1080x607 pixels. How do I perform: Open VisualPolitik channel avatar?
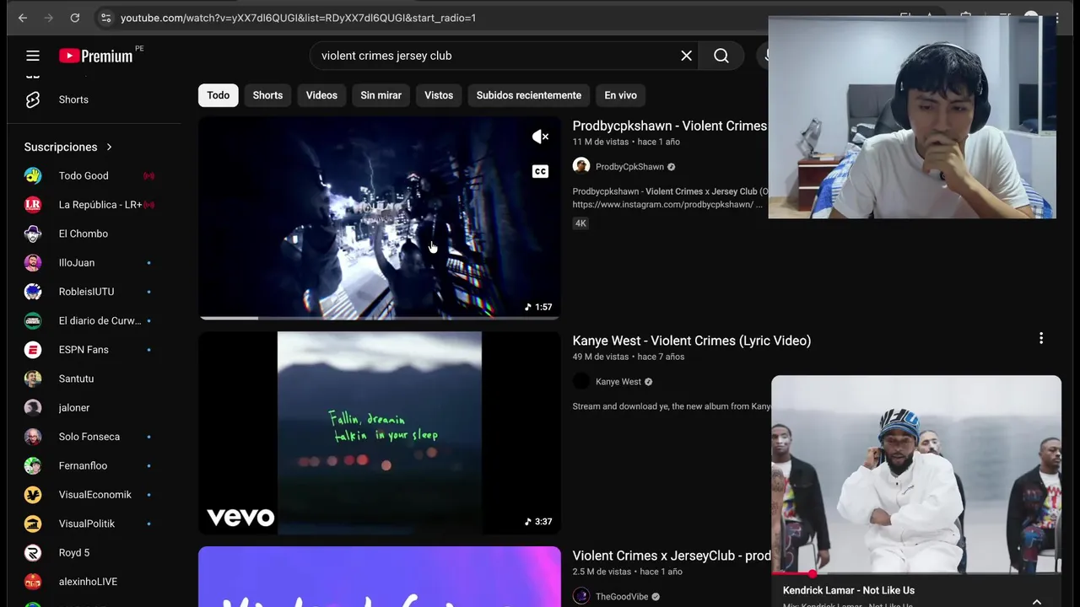click(x=33, y=524)
